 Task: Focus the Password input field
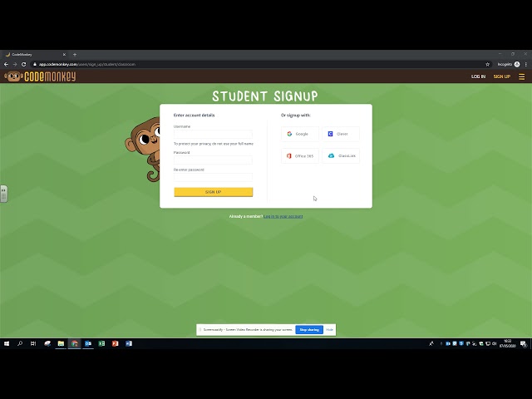pyautogui.click(x=213, y=160)
